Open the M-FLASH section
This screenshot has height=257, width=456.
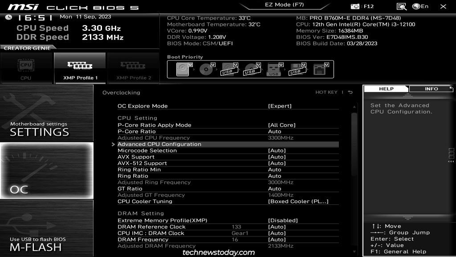46,228
